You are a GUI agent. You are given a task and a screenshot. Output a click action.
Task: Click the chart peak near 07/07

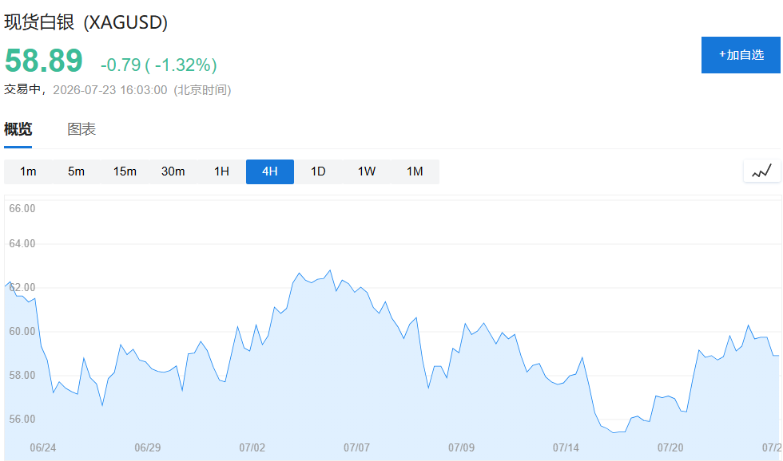pyautogui.click(x=330, y=270)
